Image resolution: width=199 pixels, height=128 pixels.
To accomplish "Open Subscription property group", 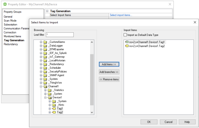I will tap(10, 24).
